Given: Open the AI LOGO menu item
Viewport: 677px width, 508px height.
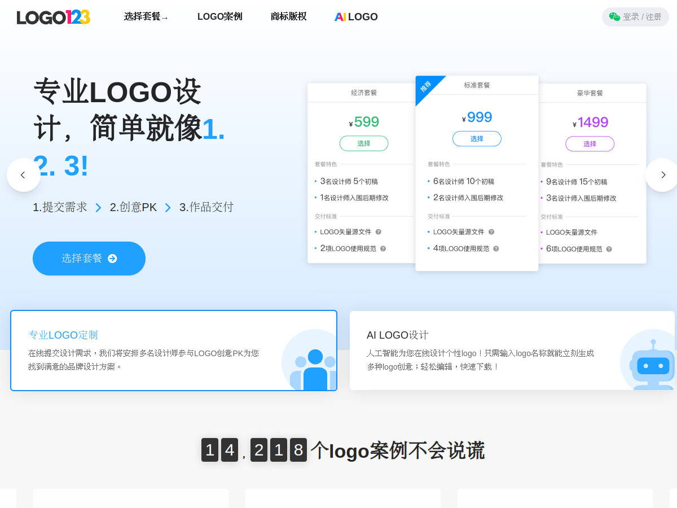Looking at the screenshot, I should (356, 17).
